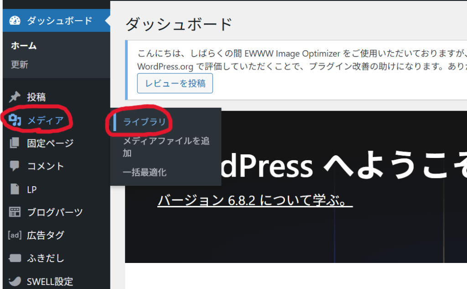Click the pages icon beside 固定ページ
Screen dimensions: 467x289
pos(15,143)
